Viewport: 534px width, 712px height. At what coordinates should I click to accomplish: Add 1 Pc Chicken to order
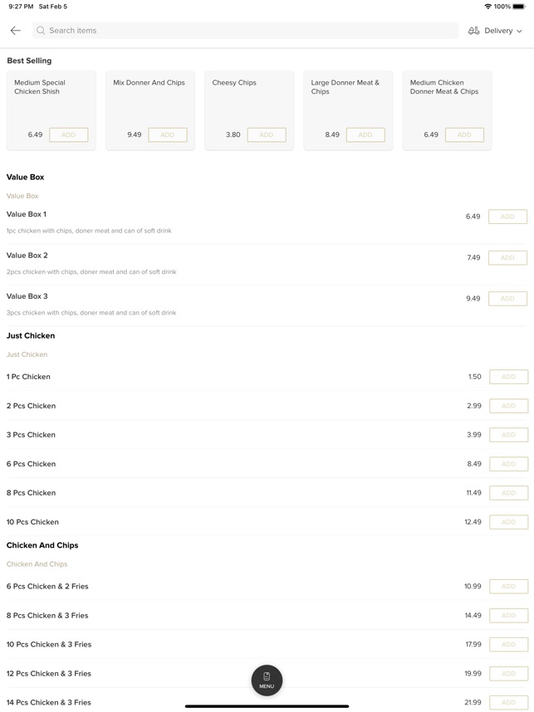(507, 377)
